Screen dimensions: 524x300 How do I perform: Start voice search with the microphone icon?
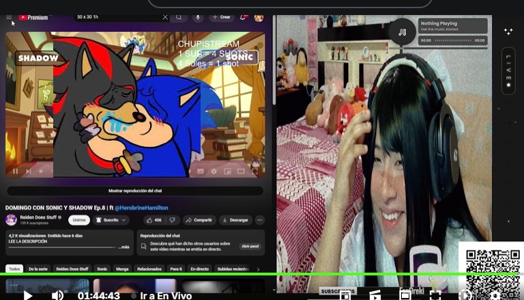[x=198, y=17]
